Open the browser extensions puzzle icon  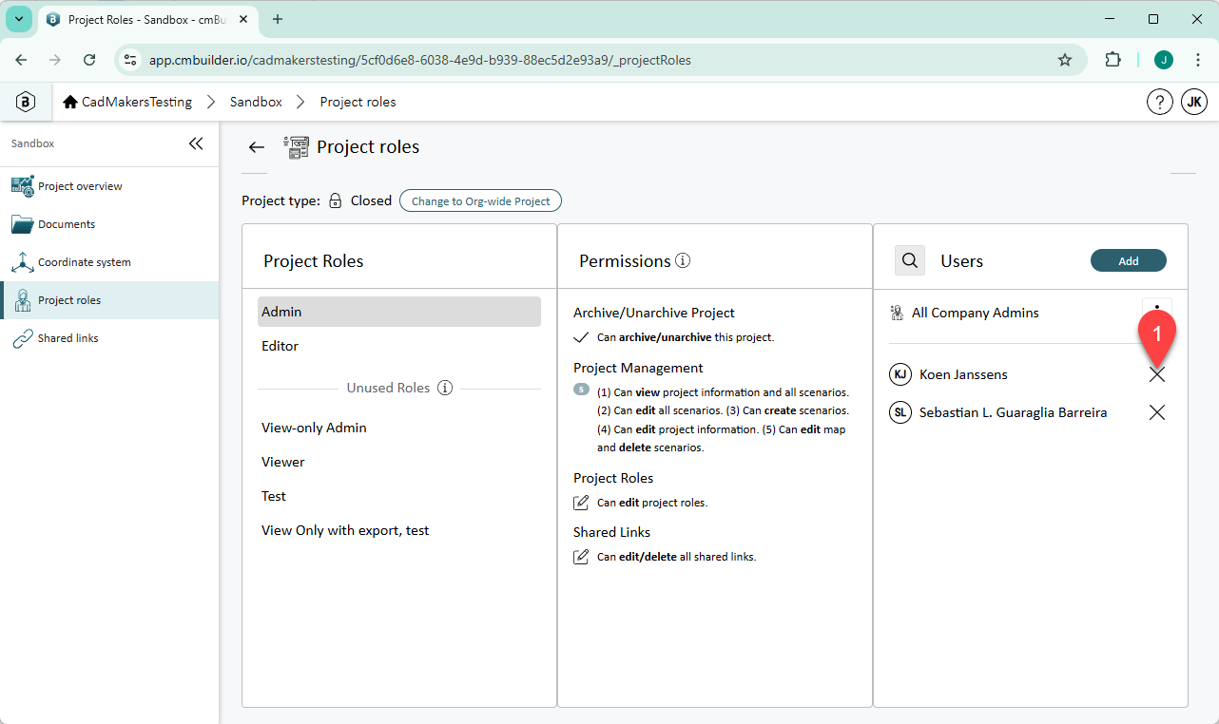pyautogui.click(x=1113, y=60)
